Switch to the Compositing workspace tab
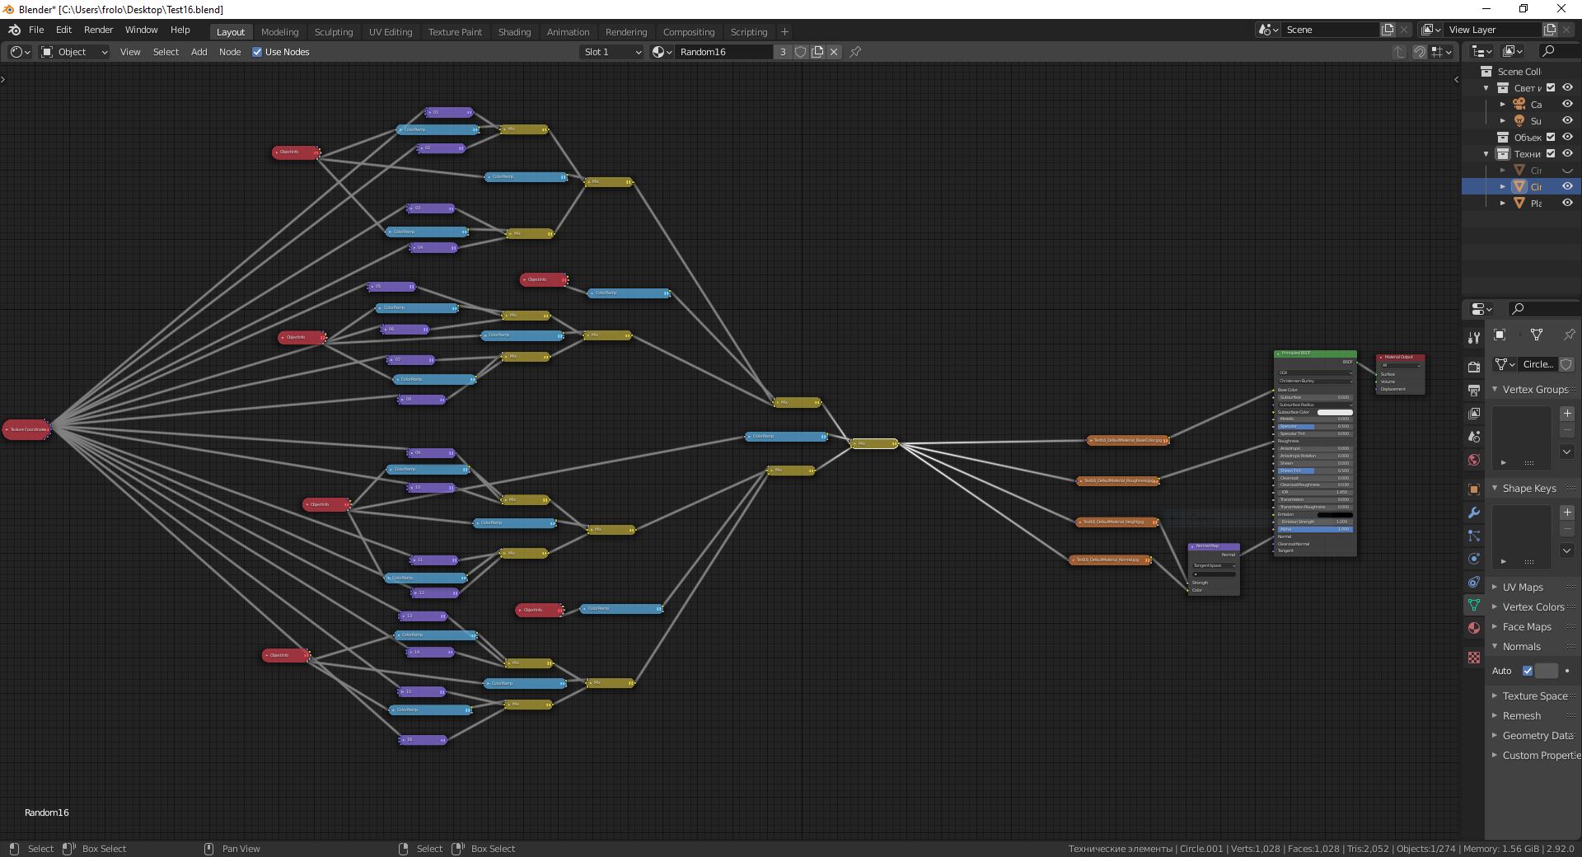Screen dimensions: 1582x857 pos(689,31)
